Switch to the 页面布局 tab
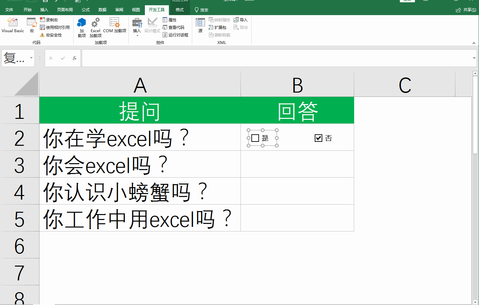This screenshot has height=305, width=479. pos(65,10)
